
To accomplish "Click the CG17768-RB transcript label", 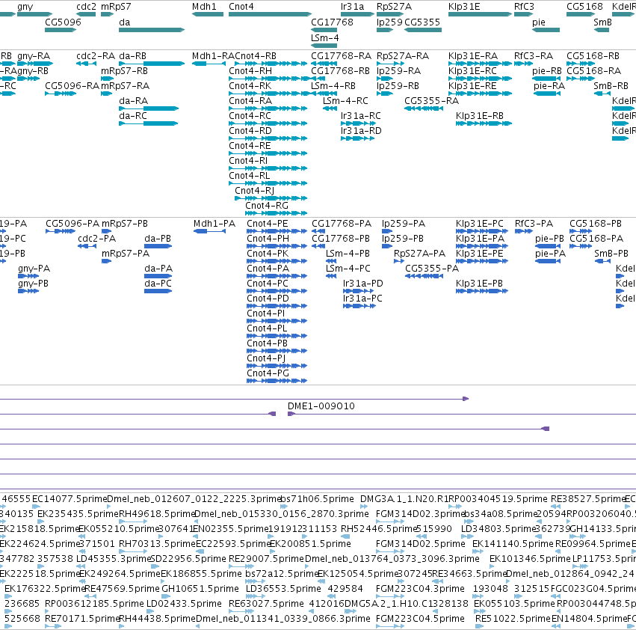I will pyautogui.click(x=340, y=70).
